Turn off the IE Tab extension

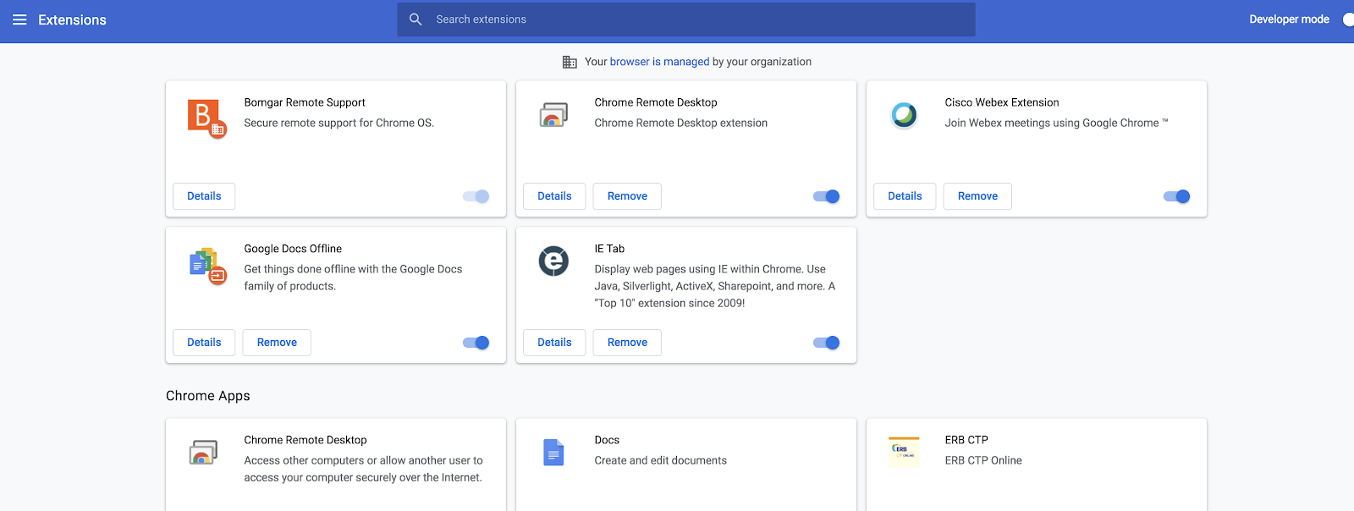pos(827,343)
